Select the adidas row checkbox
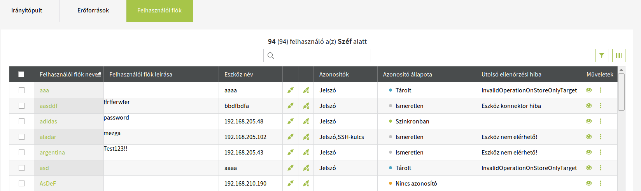The width and height of the screenshot is (641, 191). 21,121
